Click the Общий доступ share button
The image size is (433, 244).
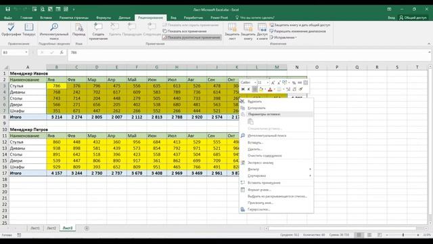click(x=413, y=18)
